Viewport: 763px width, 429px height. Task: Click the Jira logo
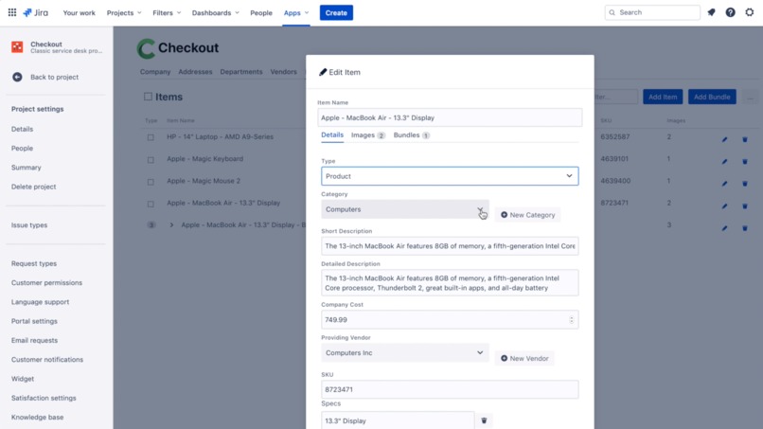pos(36,12)
